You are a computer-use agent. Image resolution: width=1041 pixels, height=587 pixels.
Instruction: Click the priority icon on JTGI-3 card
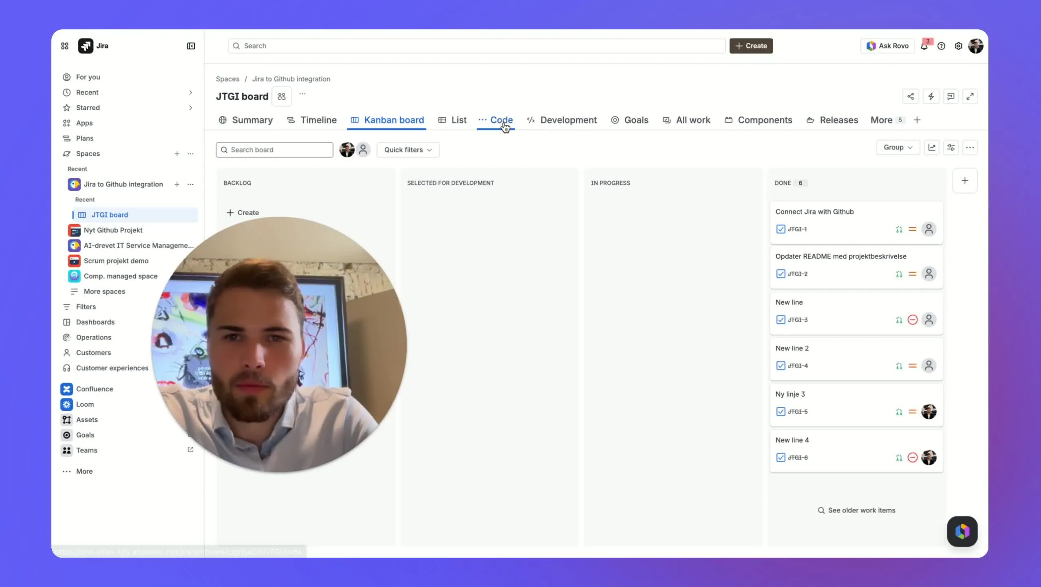point(913,320)
